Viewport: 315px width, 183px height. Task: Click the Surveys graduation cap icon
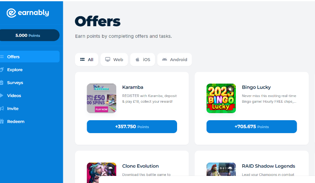(x=2, y=82)
